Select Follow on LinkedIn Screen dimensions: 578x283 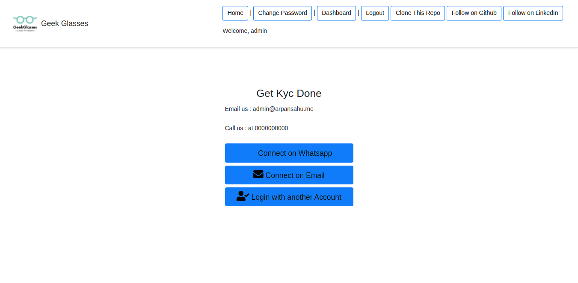tap(533, 13)
